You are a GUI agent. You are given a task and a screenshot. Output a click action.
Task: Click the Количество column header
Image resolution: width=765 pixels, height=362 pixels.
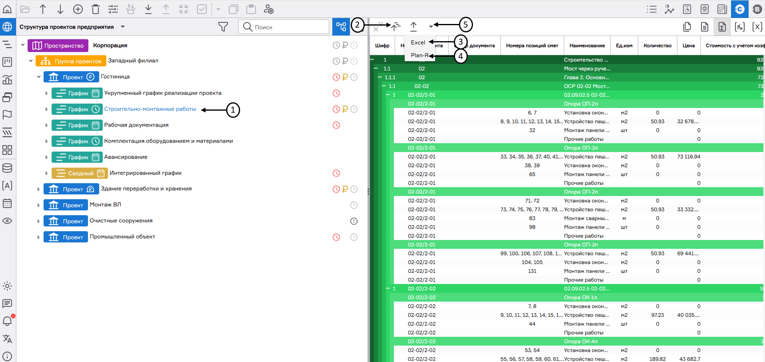pyautogui.click(x=657, y=46)
